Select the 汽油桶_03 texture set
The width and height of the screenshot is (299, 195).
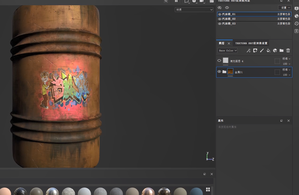[229, 23]
